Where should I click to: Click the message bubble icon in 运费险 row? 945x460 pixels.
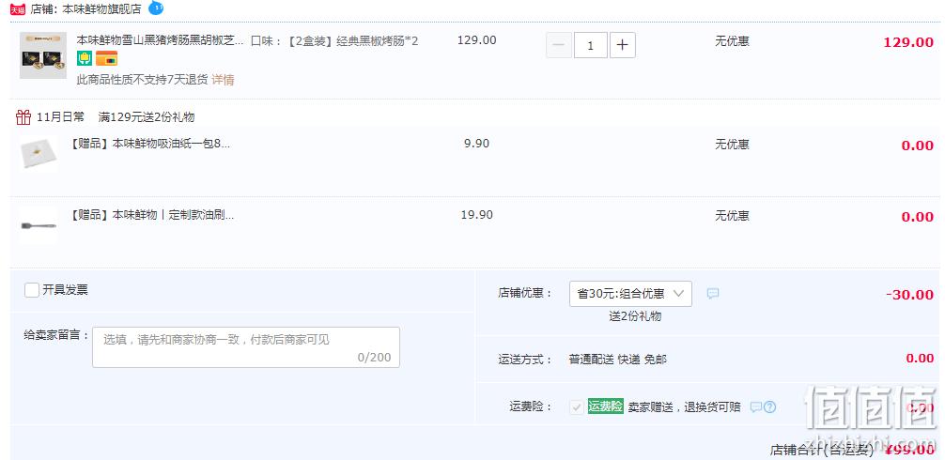[756, 407]
